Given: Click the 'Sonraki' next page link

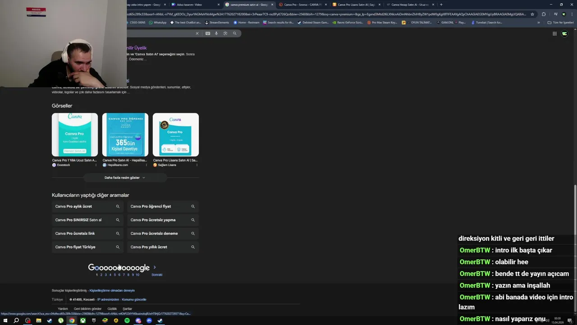Looking at the screenshot, I should pyautogui.click(x=157, y=275).
